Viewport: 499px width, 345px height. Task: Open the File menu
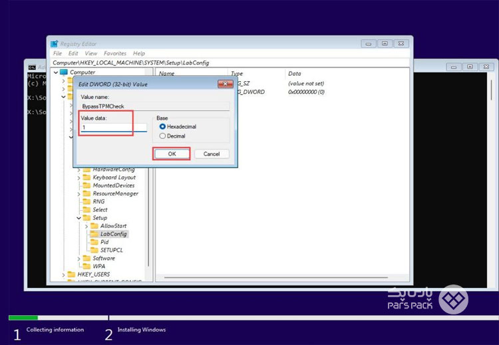tap(57, 53)
